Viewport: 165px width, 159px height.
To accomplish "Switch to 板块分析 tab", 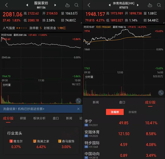I will [x=39, y=118].
